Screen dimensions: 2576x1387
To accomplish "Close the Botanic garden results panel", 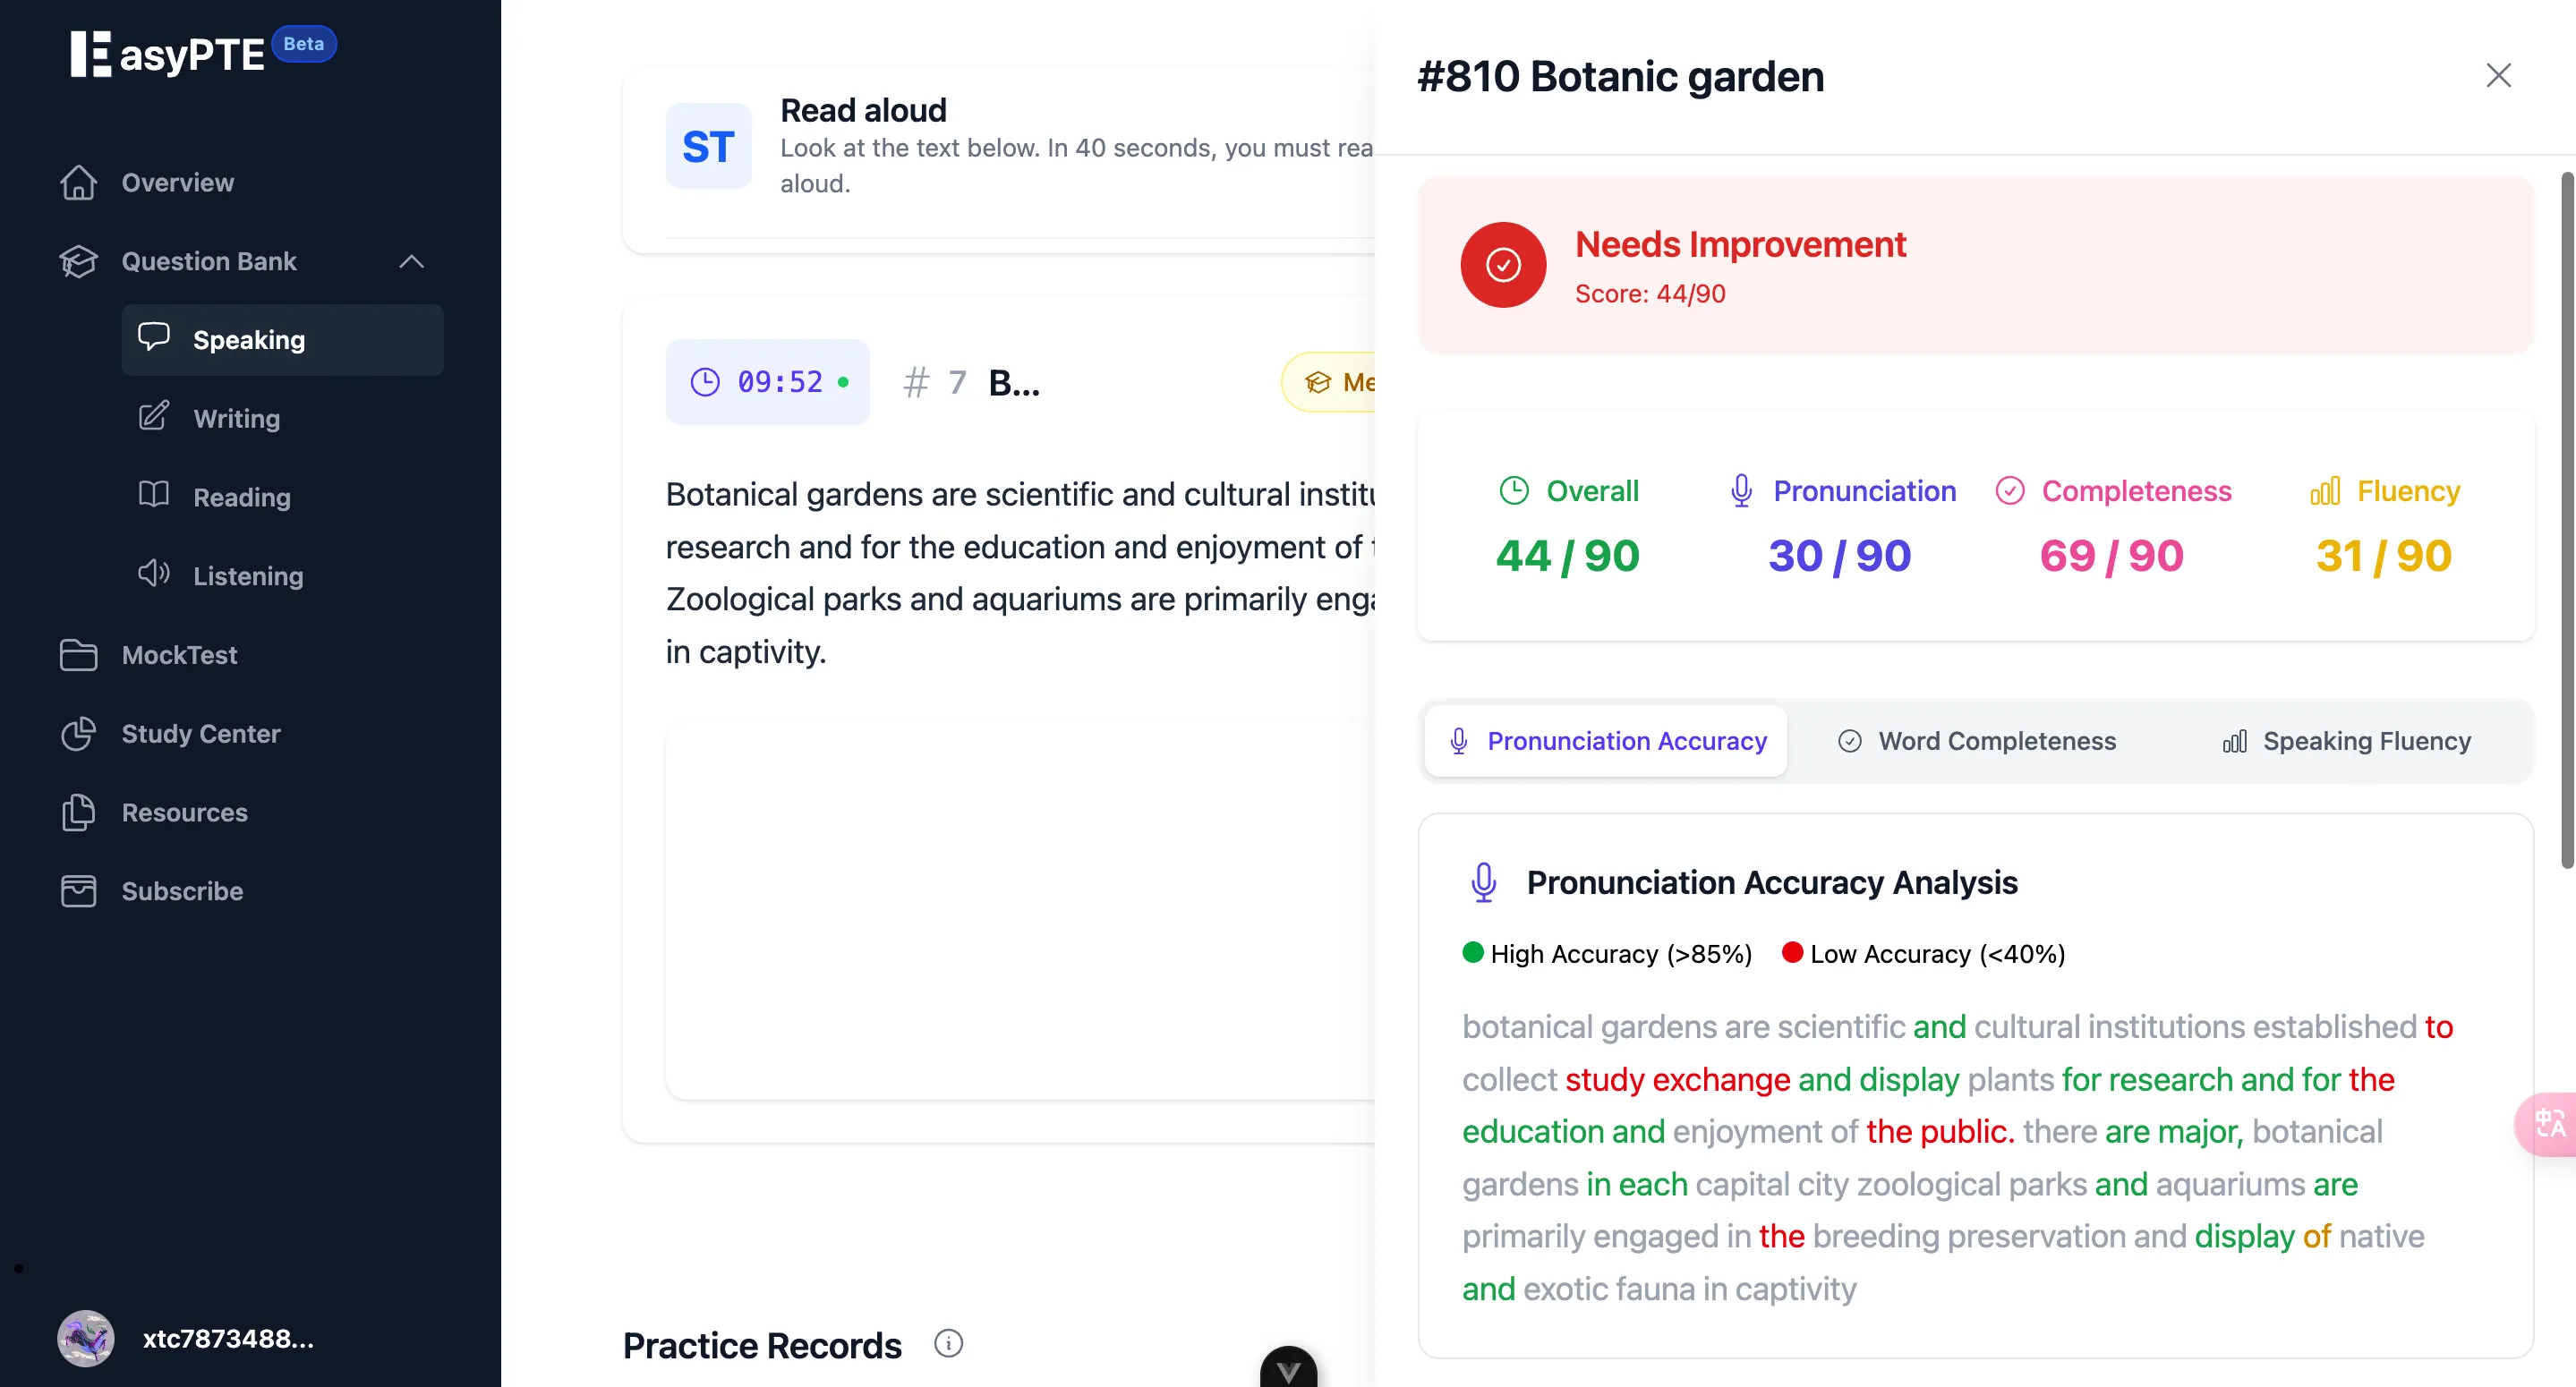I will tap(2498, 76).
